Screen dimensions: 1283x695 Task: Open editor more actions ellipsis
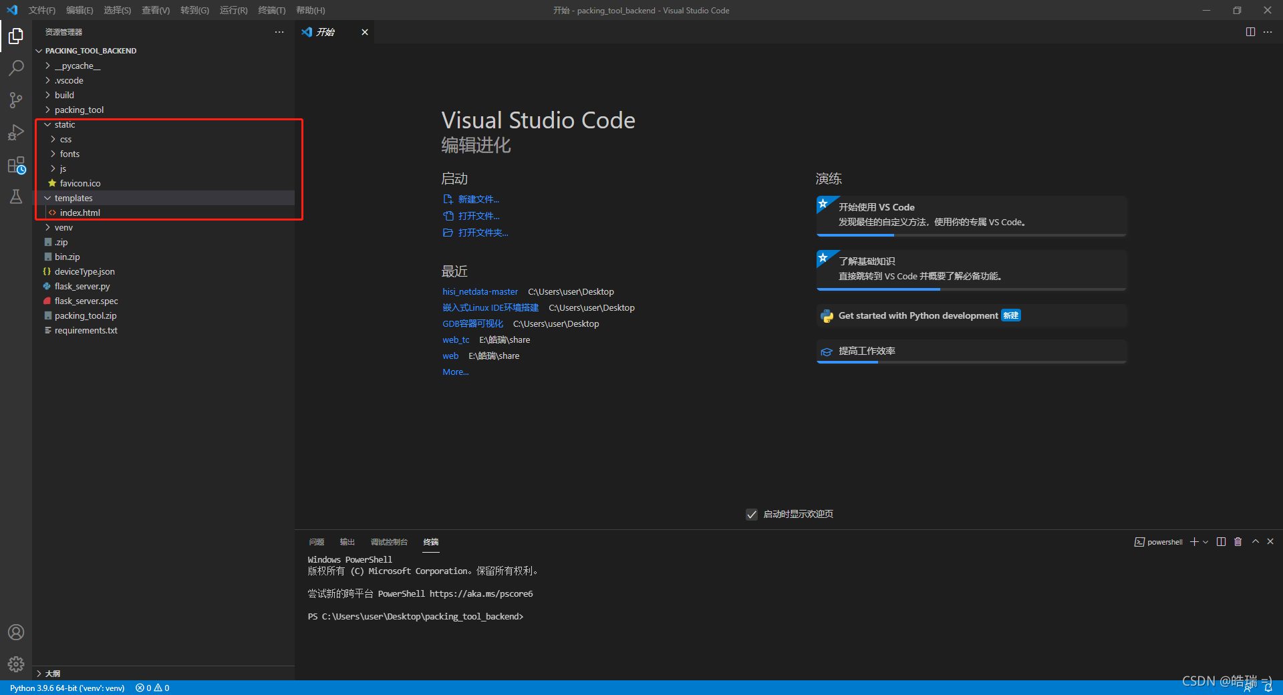click(1268, 32)
